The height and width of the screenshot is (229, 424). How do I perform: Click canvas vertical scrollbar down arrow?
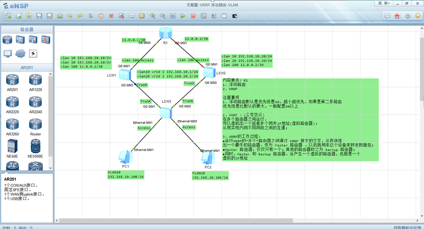coord(422,216)
